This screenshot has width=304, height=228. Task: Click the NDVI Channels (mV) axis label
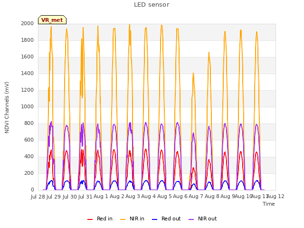[7, 107]
